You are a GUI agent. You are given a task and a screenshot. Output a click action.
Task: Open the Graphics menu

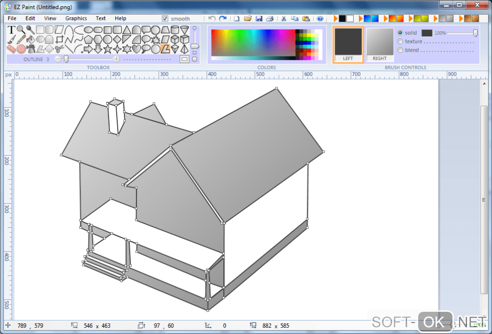coord(76,18)
